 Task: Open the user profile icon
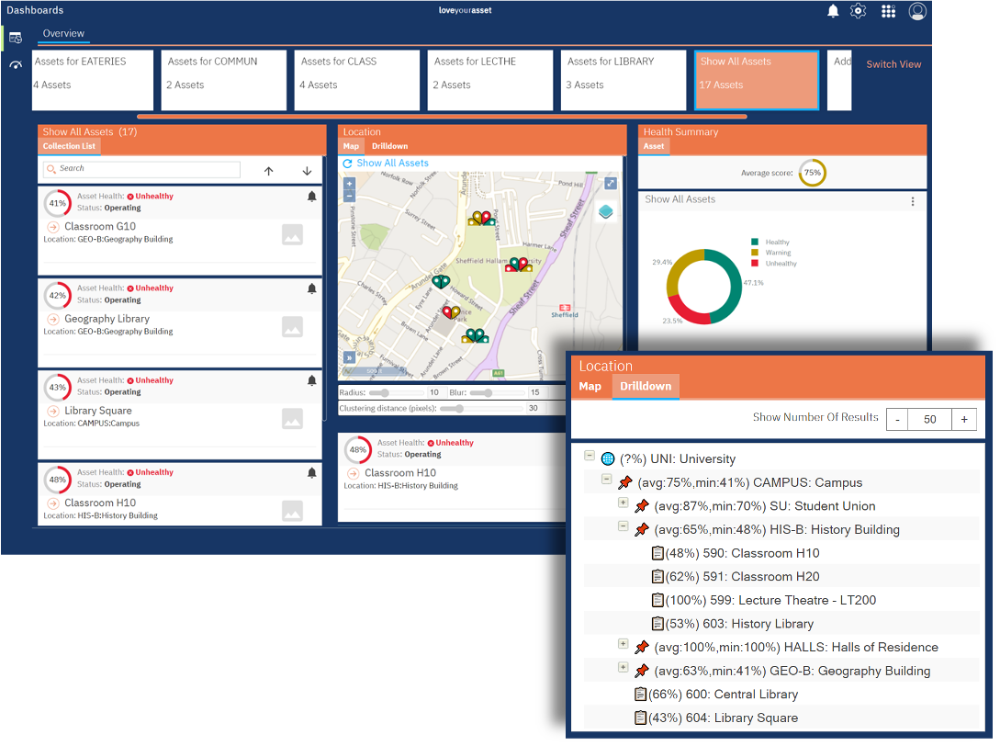point(917,11)
